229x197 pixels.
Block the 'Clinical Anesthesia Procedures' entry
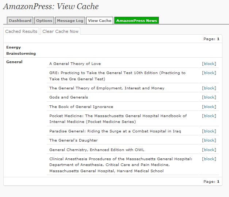point(209,159)
